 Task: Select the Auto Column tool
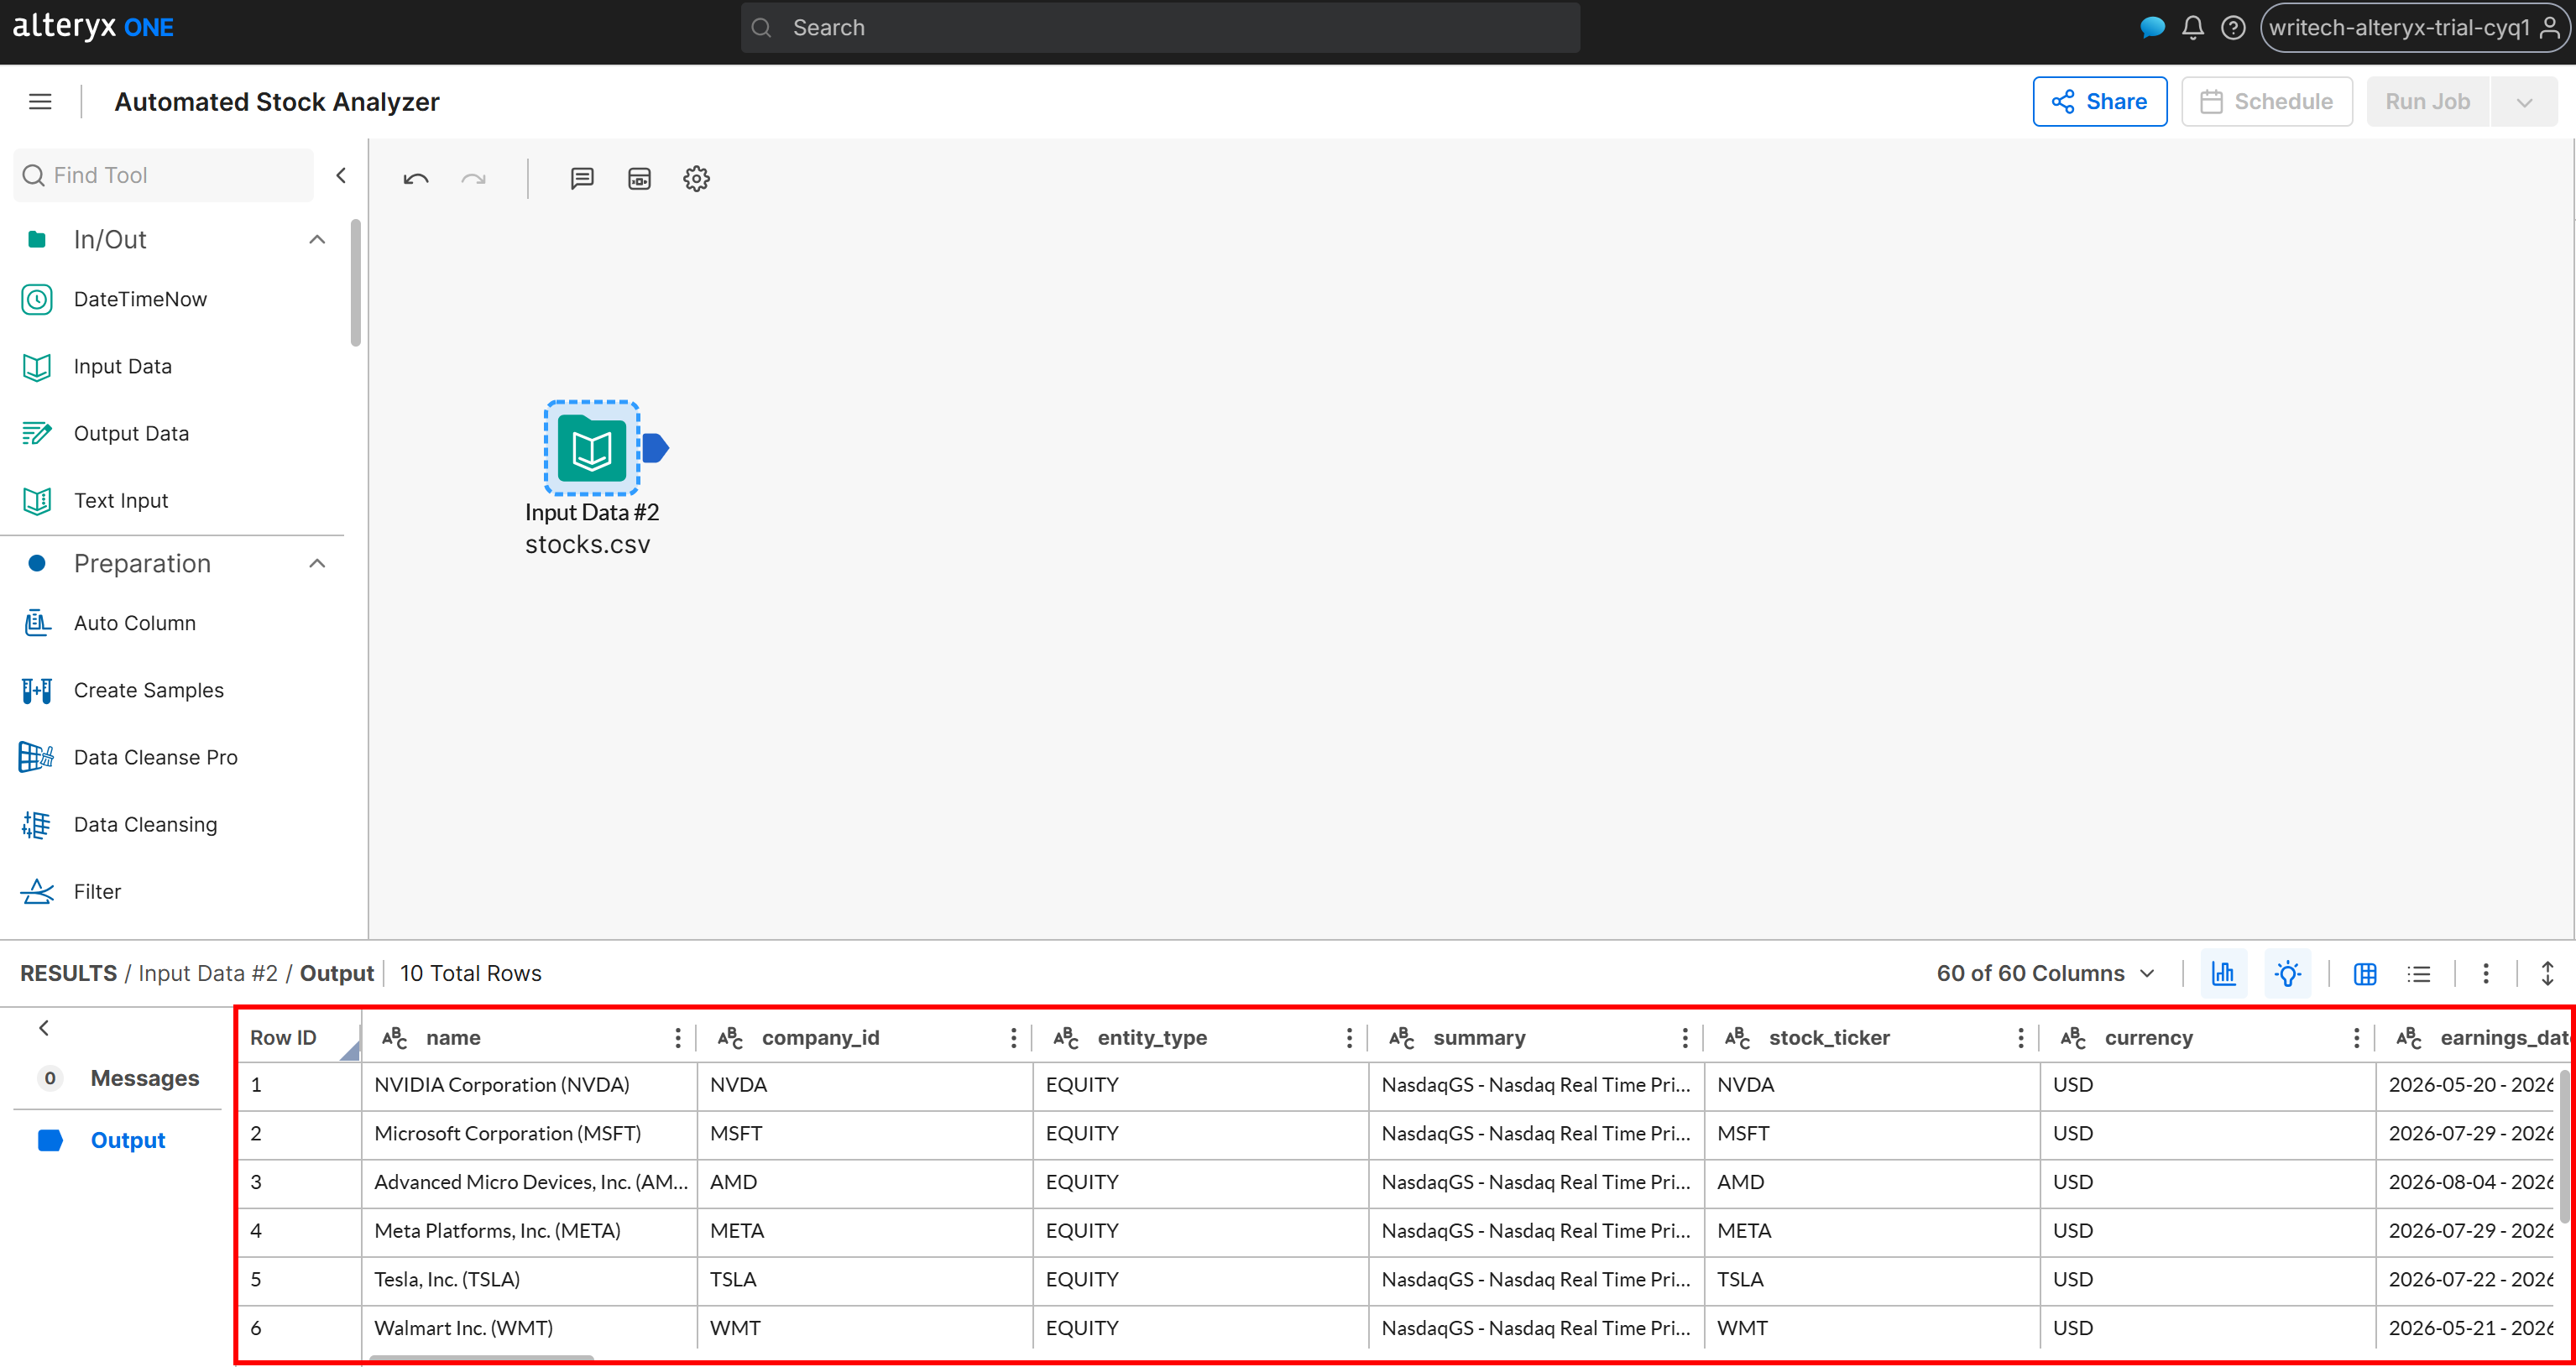tap(134, 623)
